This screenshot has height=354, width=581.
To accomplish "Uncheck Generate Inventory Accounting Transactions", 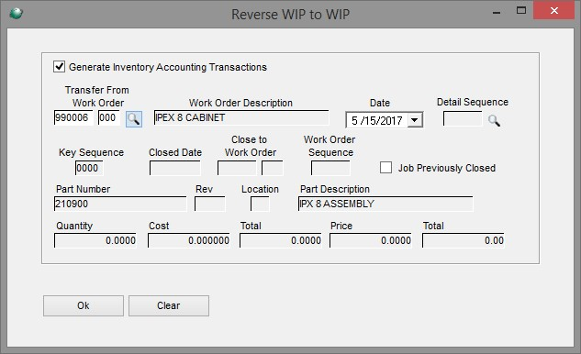I will point(60,67).
